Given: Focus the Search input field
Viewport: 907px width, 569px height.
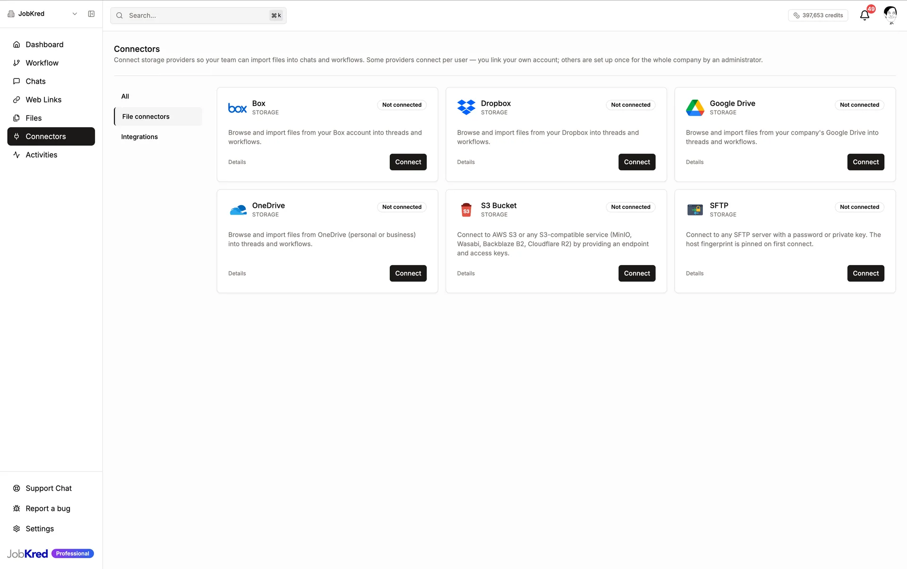Looking at the screenshot, I should click(198, 16).
